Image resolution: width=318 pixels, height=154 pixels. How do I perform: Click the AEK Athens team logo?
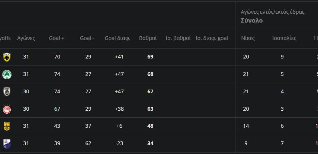6,57
